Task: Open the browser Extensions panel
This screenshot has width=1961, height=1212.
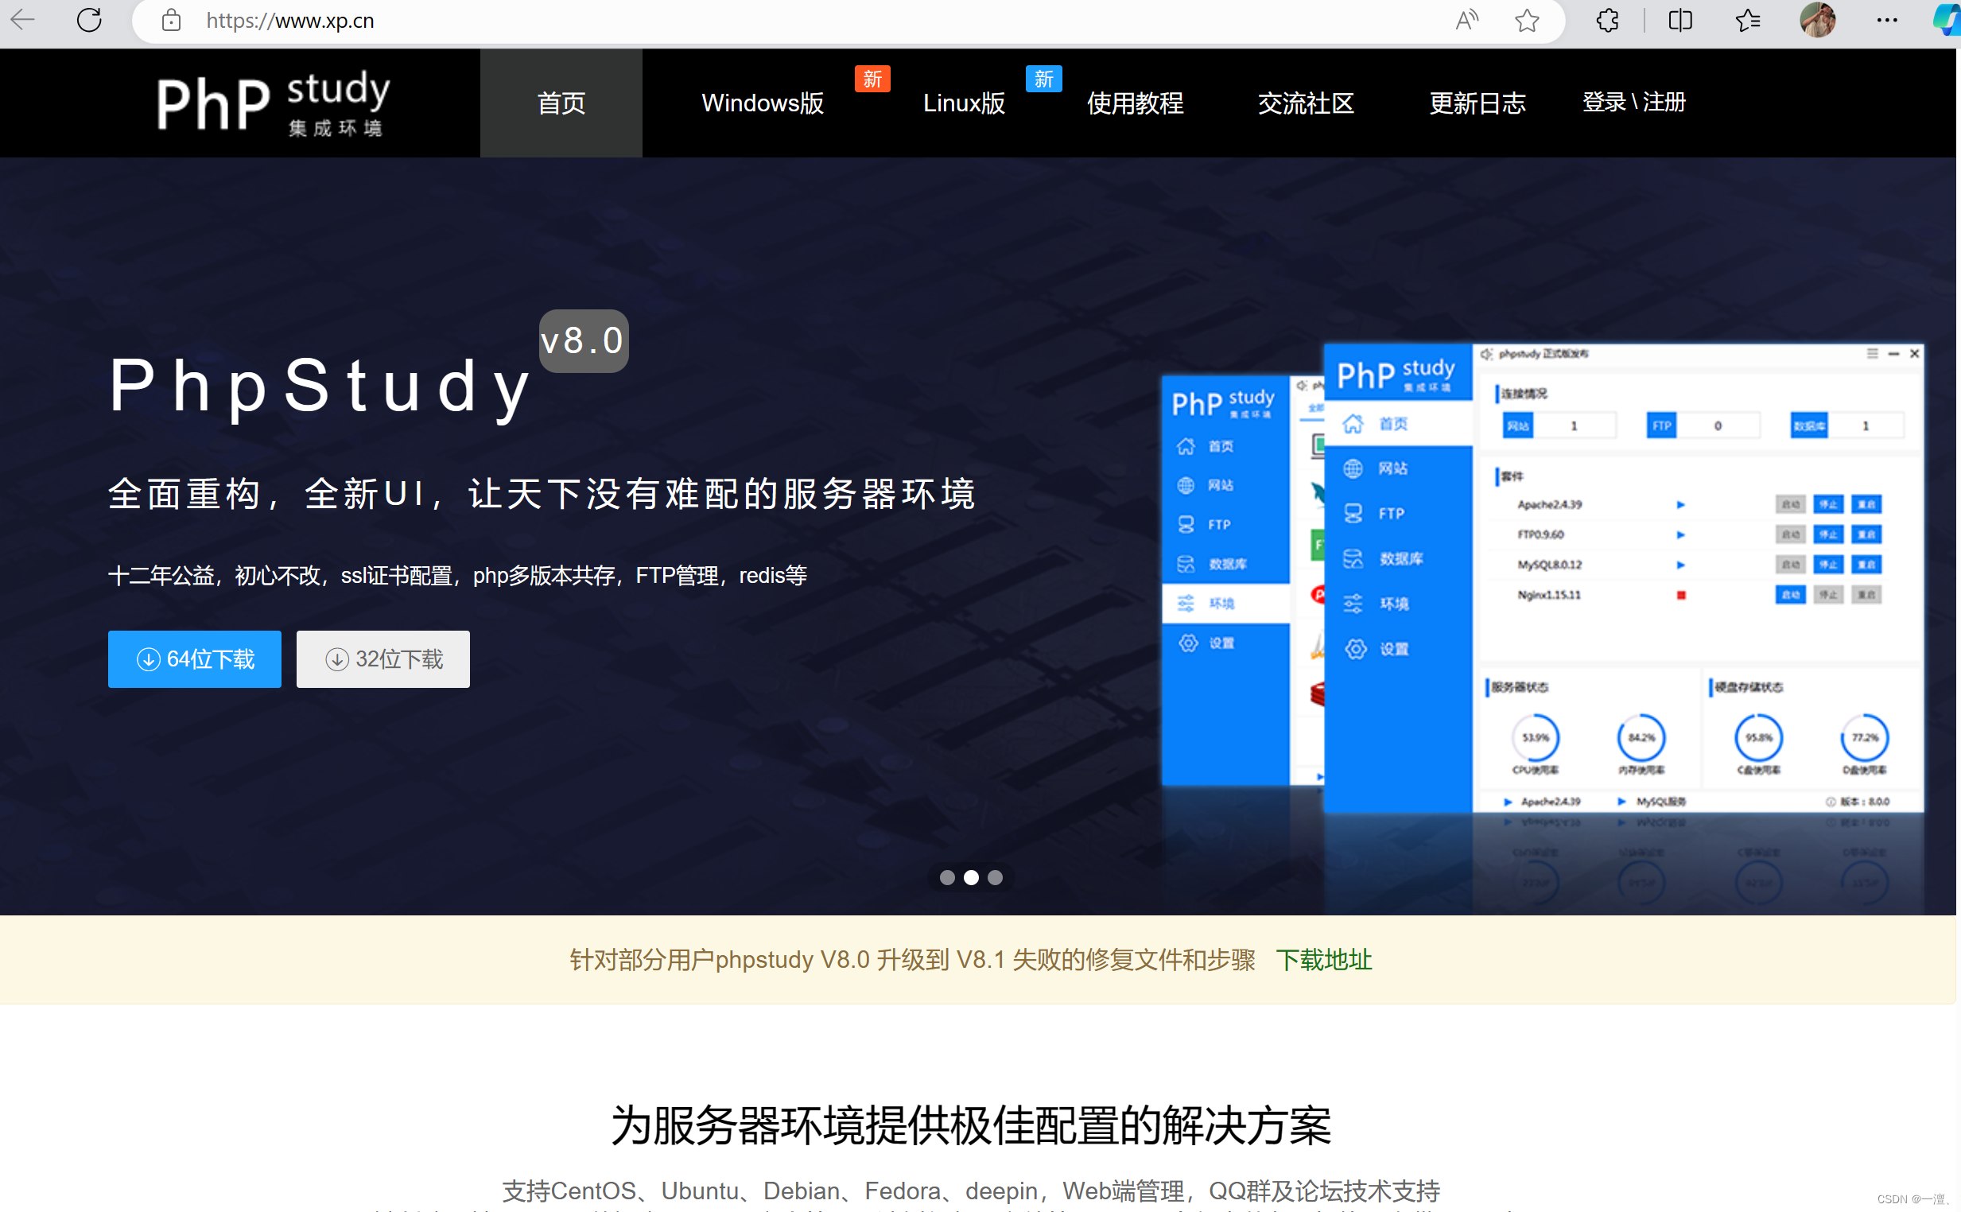Action: click(1607, 20)
